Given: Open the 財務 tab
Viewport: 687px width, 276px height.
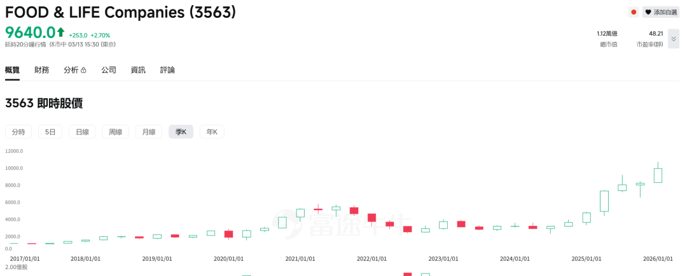Looking at the screenshot, I should tap(42, 70).
